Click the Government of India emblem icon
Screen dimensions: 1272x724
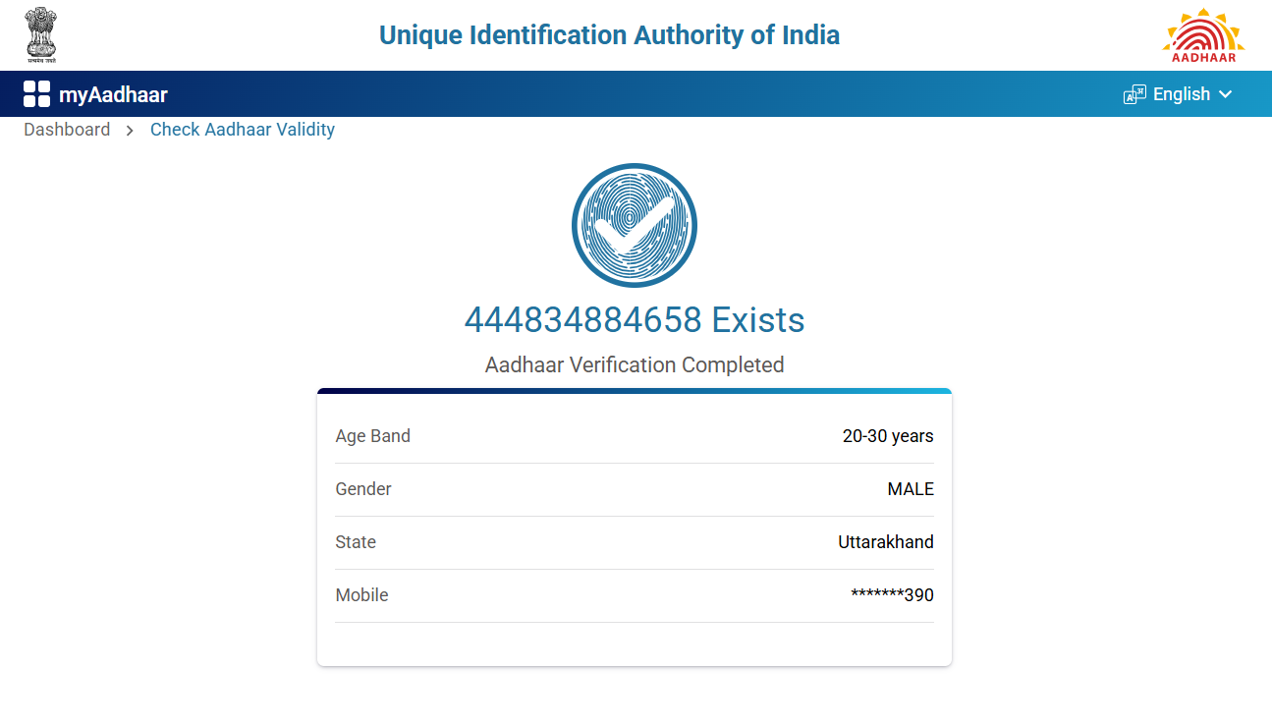click(x=41, y=34)
